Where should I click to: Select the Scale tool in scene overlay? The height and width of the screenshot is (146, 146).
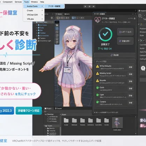(57, 32)
